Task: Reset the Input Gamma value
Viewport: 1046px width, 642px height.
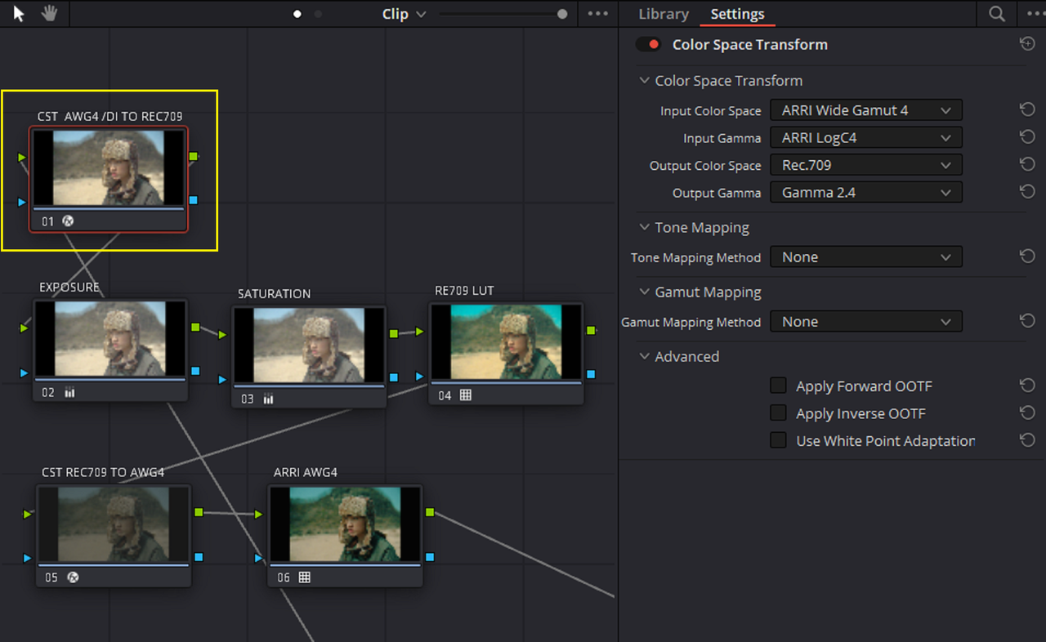Action: 1027,137
